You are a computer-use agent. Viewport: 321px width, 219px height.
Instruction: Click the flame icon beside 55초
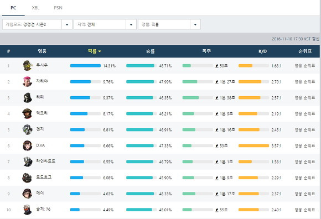(217, 210)
